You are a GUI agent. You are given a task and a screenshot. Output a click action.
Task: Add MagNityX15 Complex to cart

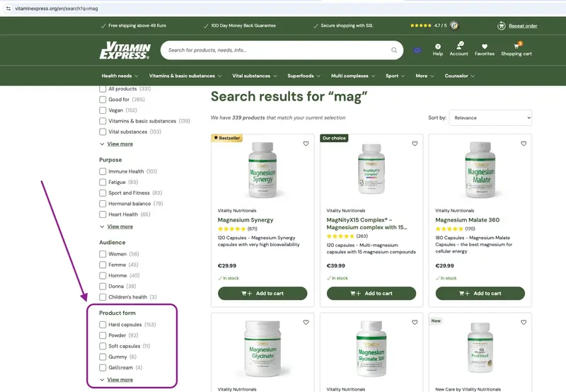click(x=371, y=294)
